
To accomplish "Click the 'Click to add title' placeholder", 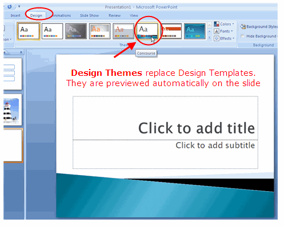I will click(x=165, y=118).
